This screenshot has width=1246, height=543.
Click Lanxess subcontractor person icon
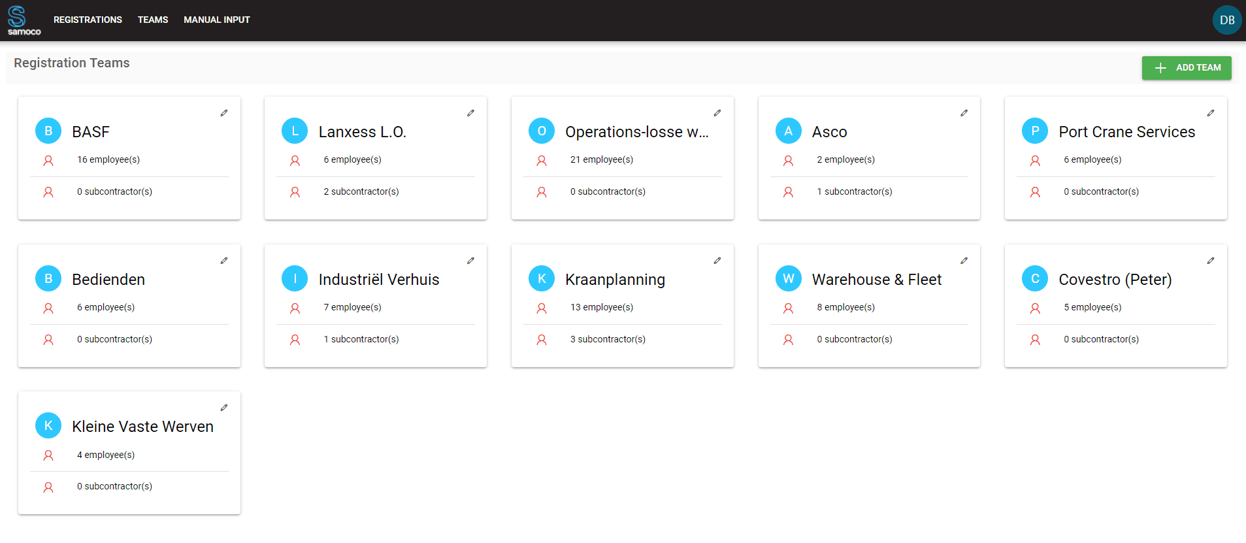pyautogui.click(x=295, y=192)
